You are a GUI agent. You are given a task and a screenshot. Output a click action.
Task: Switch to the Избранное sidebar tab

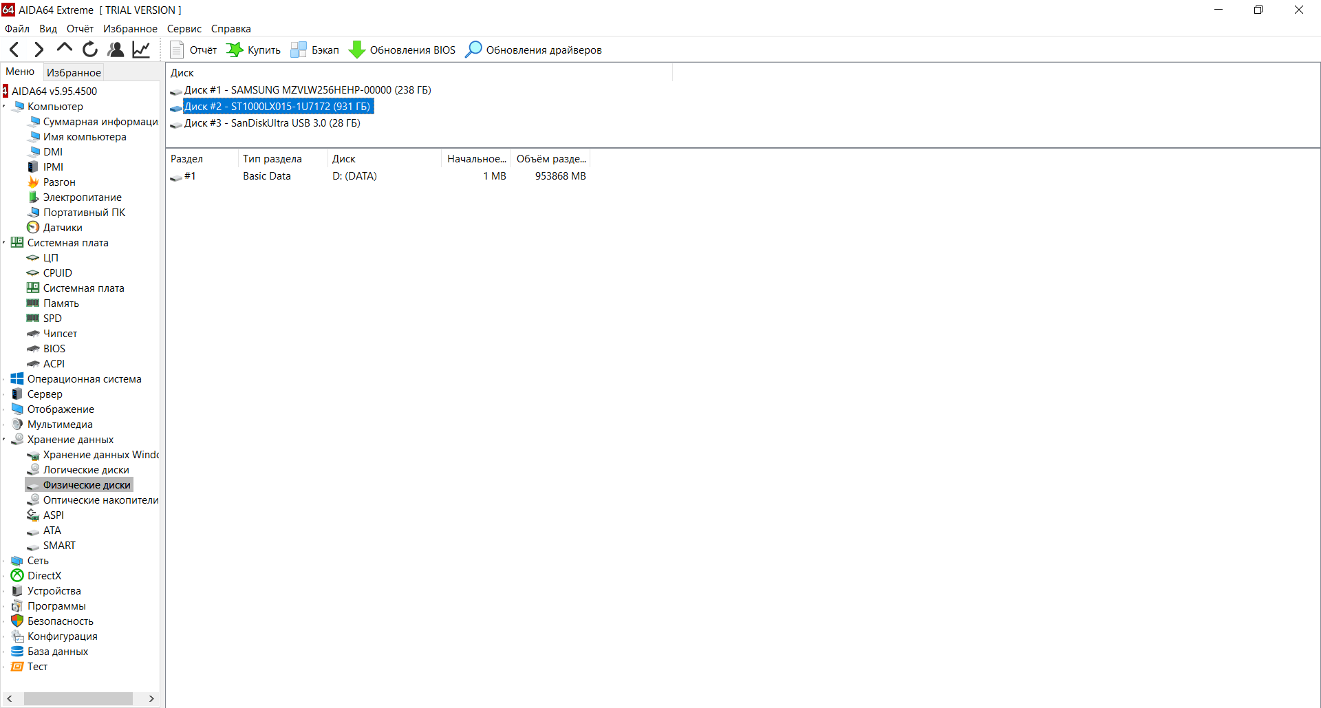click(x=74, y=72)
